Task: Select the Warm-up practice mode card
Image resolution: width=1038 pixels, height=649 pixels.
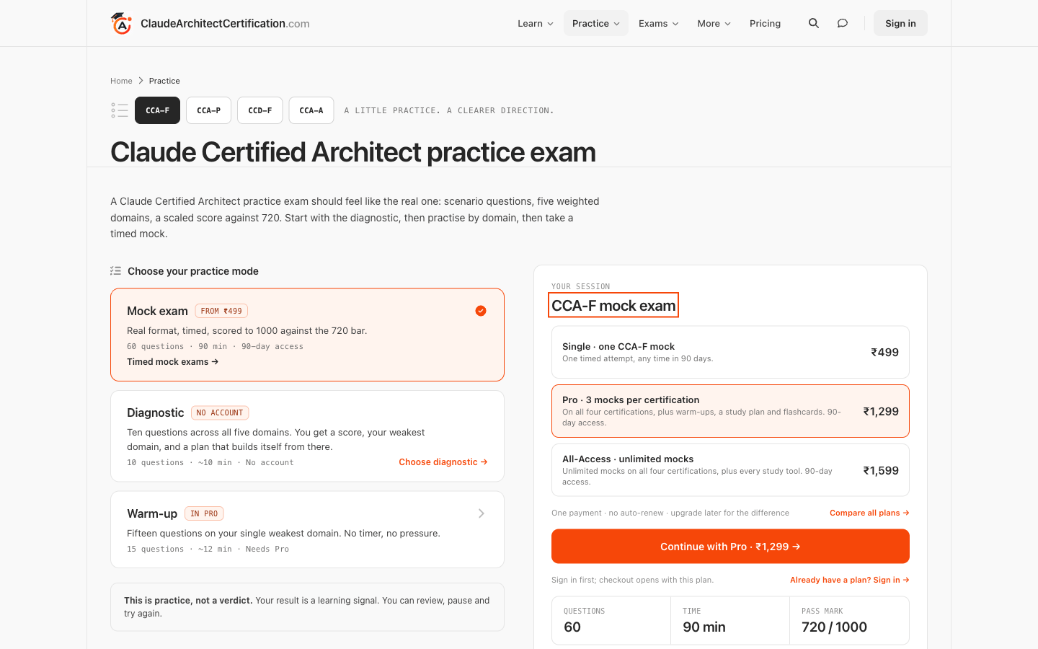Action: pyautogui.click(x=307, y=529)
